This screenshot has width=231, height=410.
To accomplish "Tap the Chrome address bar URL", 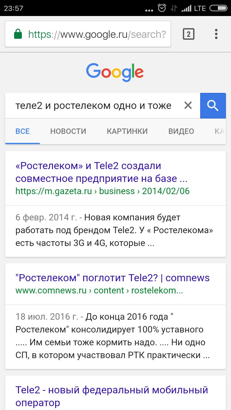I will (96, 34).
